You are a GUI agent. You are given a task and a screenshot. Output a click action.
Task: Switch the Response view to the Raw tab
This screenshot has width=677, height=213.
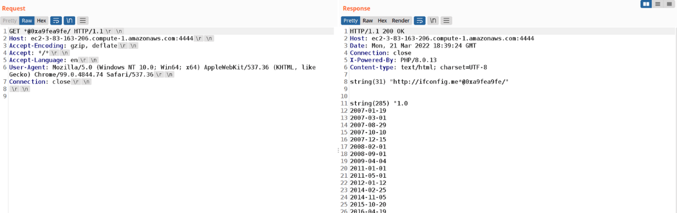coord(368,21)
